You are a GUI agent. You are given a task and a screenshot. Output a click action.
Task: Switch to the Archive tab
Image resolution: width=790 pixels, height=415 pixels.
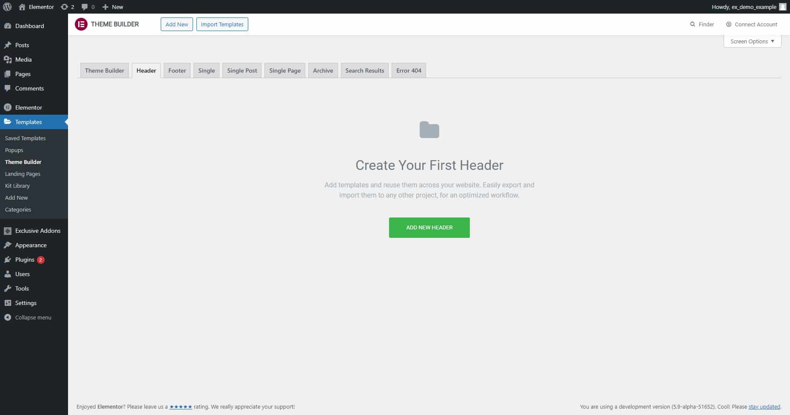[323, 71]
